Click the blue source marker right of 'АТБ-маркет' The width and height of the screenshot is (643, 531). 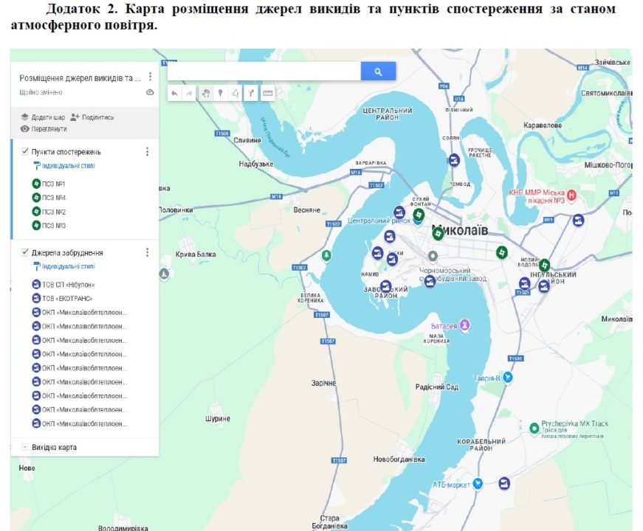point(504,484)
